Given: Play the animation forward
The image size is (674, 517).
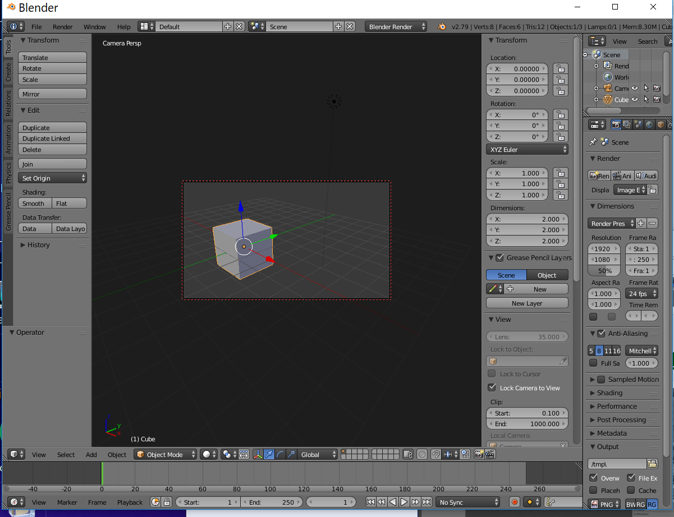Looking at the screenshot, I should 404,502.
